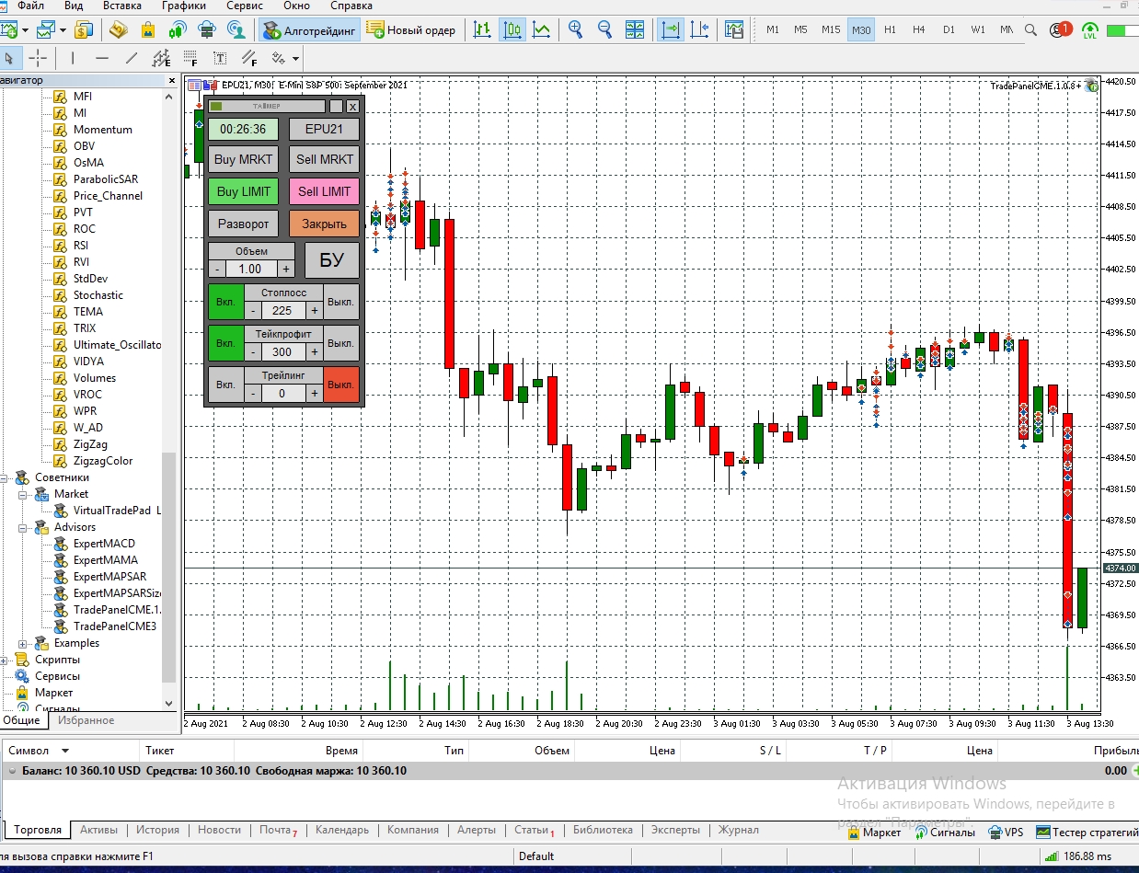Open the Market shopping bag toolbar icon
This screenshot has width=1139, height=873.
[x=147, y=29]
